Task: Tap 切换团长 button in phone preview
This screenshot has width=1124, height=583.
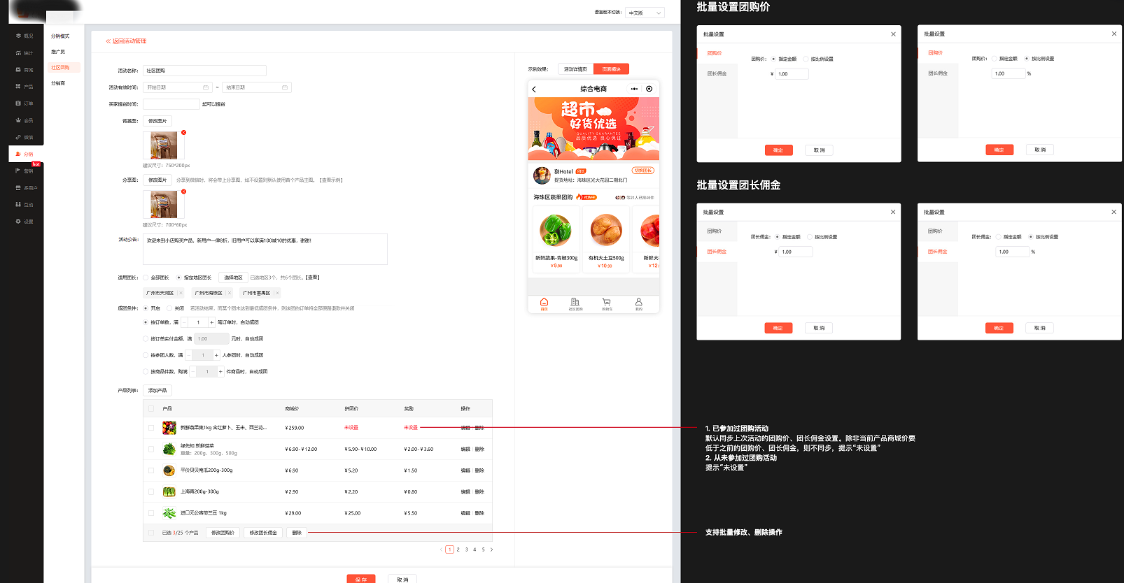Action: point(642,171)
